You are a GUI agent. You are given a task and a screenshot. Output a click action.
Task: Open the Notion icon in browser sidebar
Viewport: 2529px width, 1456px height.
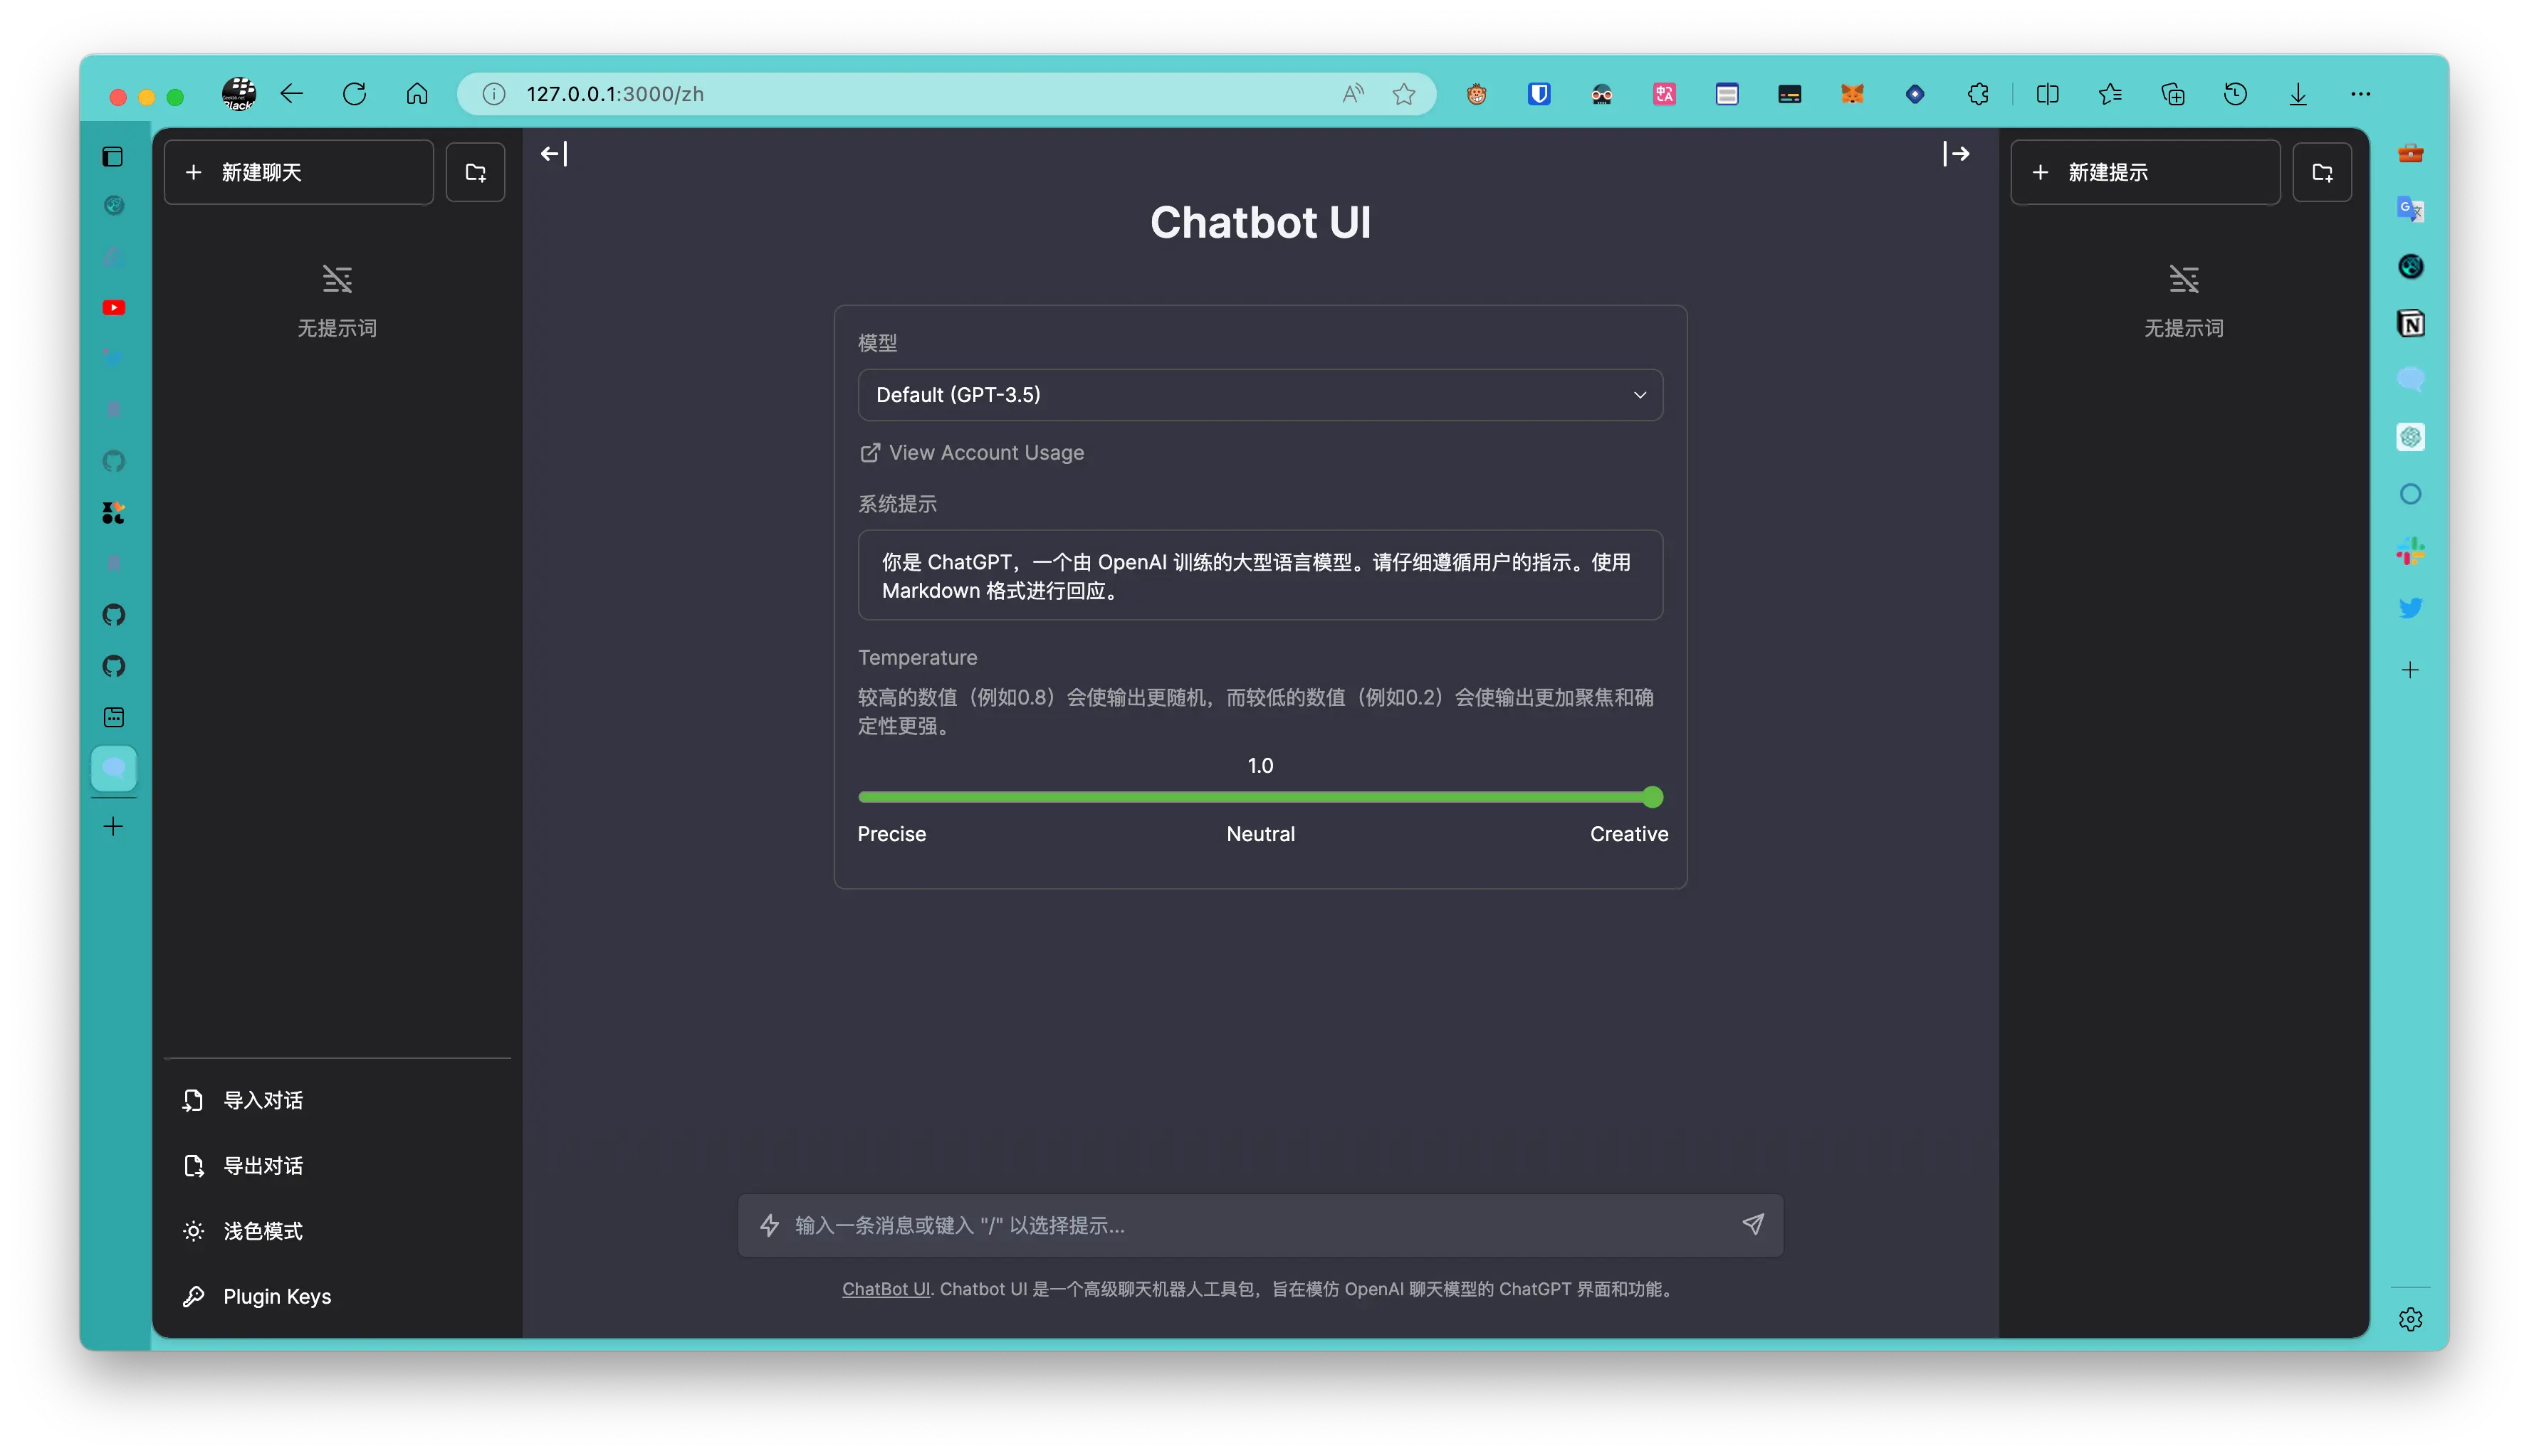pos(2411,324)
